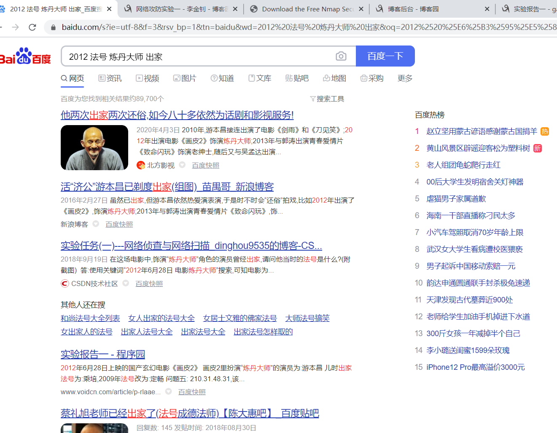Click the 新浪博客 source label
The image size is (557, 433).
click(x=74, y=224)
